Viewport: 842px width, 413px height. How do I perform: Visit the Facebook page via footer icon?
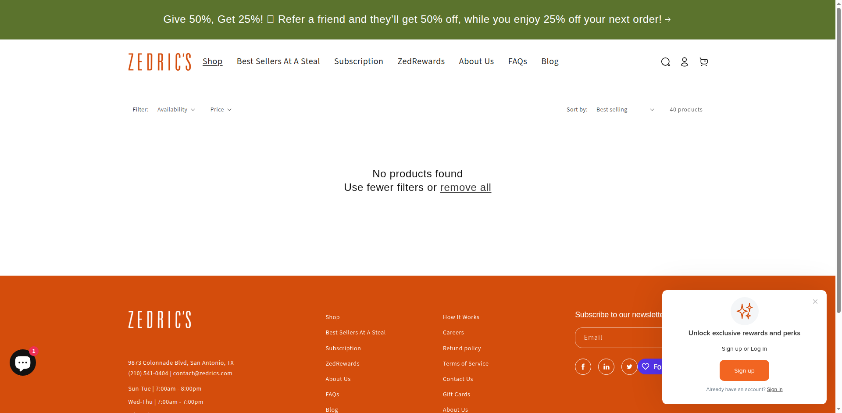[583, 366]
